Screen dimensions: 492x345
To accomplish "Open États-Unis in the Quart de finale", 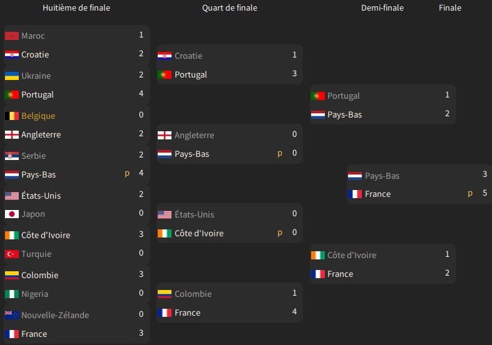I will pyautogui.click(x=194, y=215).
